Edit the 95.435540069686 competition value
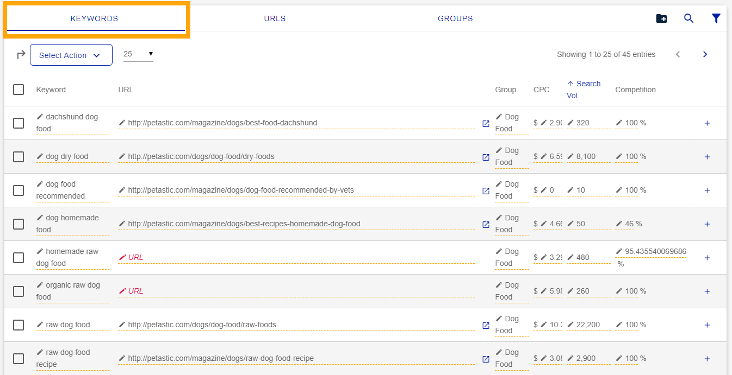Image resolution: width=732 pixels, height=375 pixels. (x=650, y=252)
